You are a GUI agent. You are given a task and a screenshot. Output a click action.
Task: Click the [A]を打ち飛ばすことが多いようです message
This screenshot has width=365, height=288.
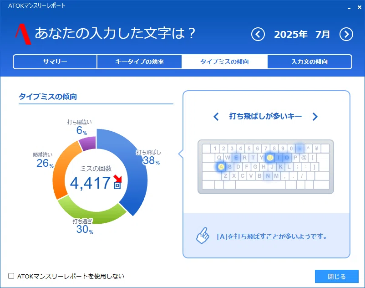272,237
